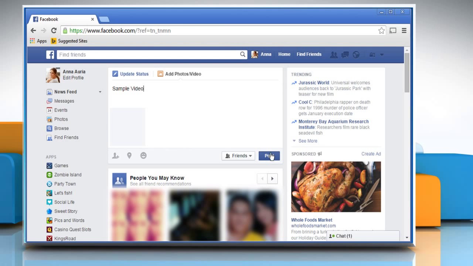Click See all friend recommendations

160,184
